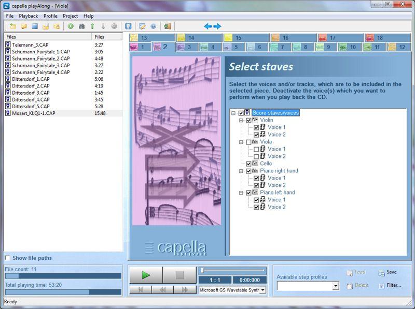
Task: Open the Playback menu
Action: click(29, 16)
